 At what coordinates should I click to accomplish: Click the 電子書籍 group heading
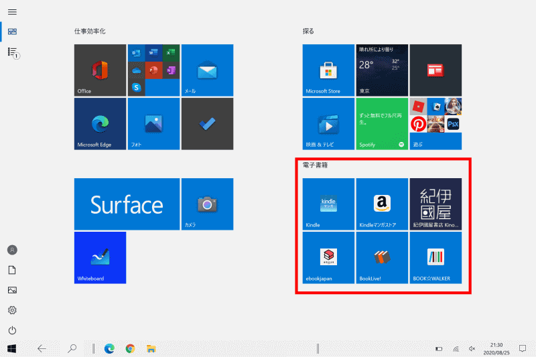[315, 165]
